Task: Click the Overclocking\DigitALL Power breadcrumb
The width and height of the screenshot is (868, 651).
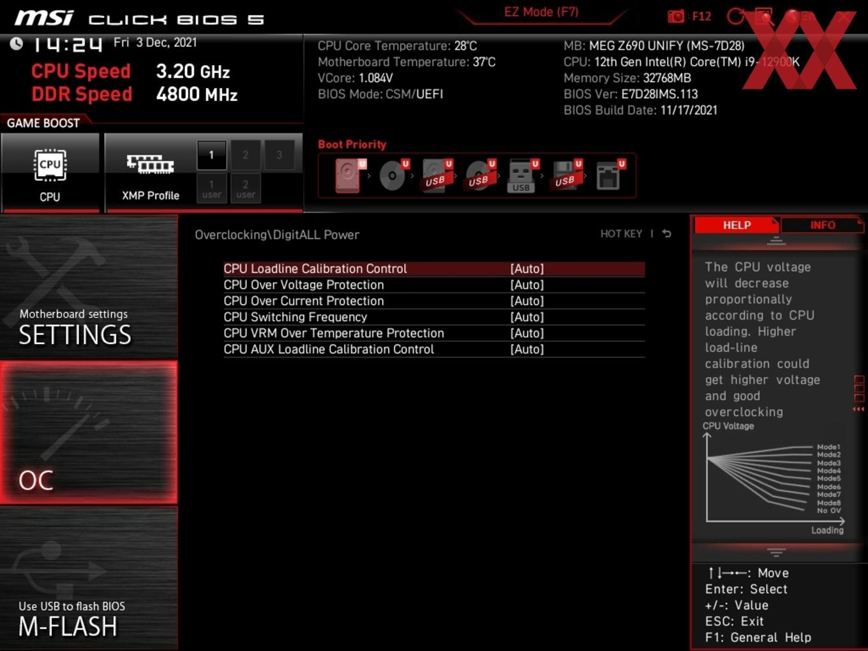Action: (x=277, y=235)
